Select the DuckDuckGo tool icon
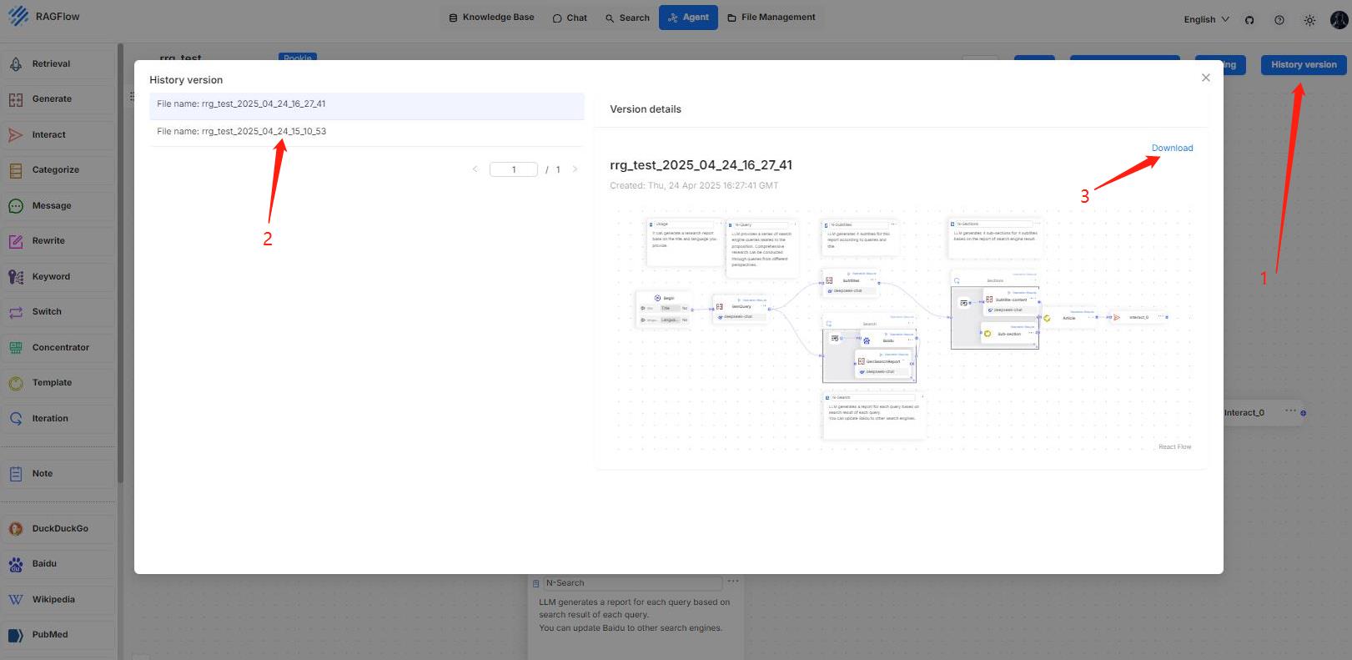The width and height of the screenshot is (1352, 660). (x=16, y=529)
